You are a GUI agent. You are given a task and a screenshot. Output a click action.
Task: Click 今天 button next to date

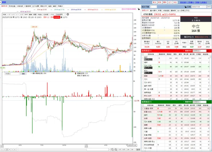coord(209,7)
